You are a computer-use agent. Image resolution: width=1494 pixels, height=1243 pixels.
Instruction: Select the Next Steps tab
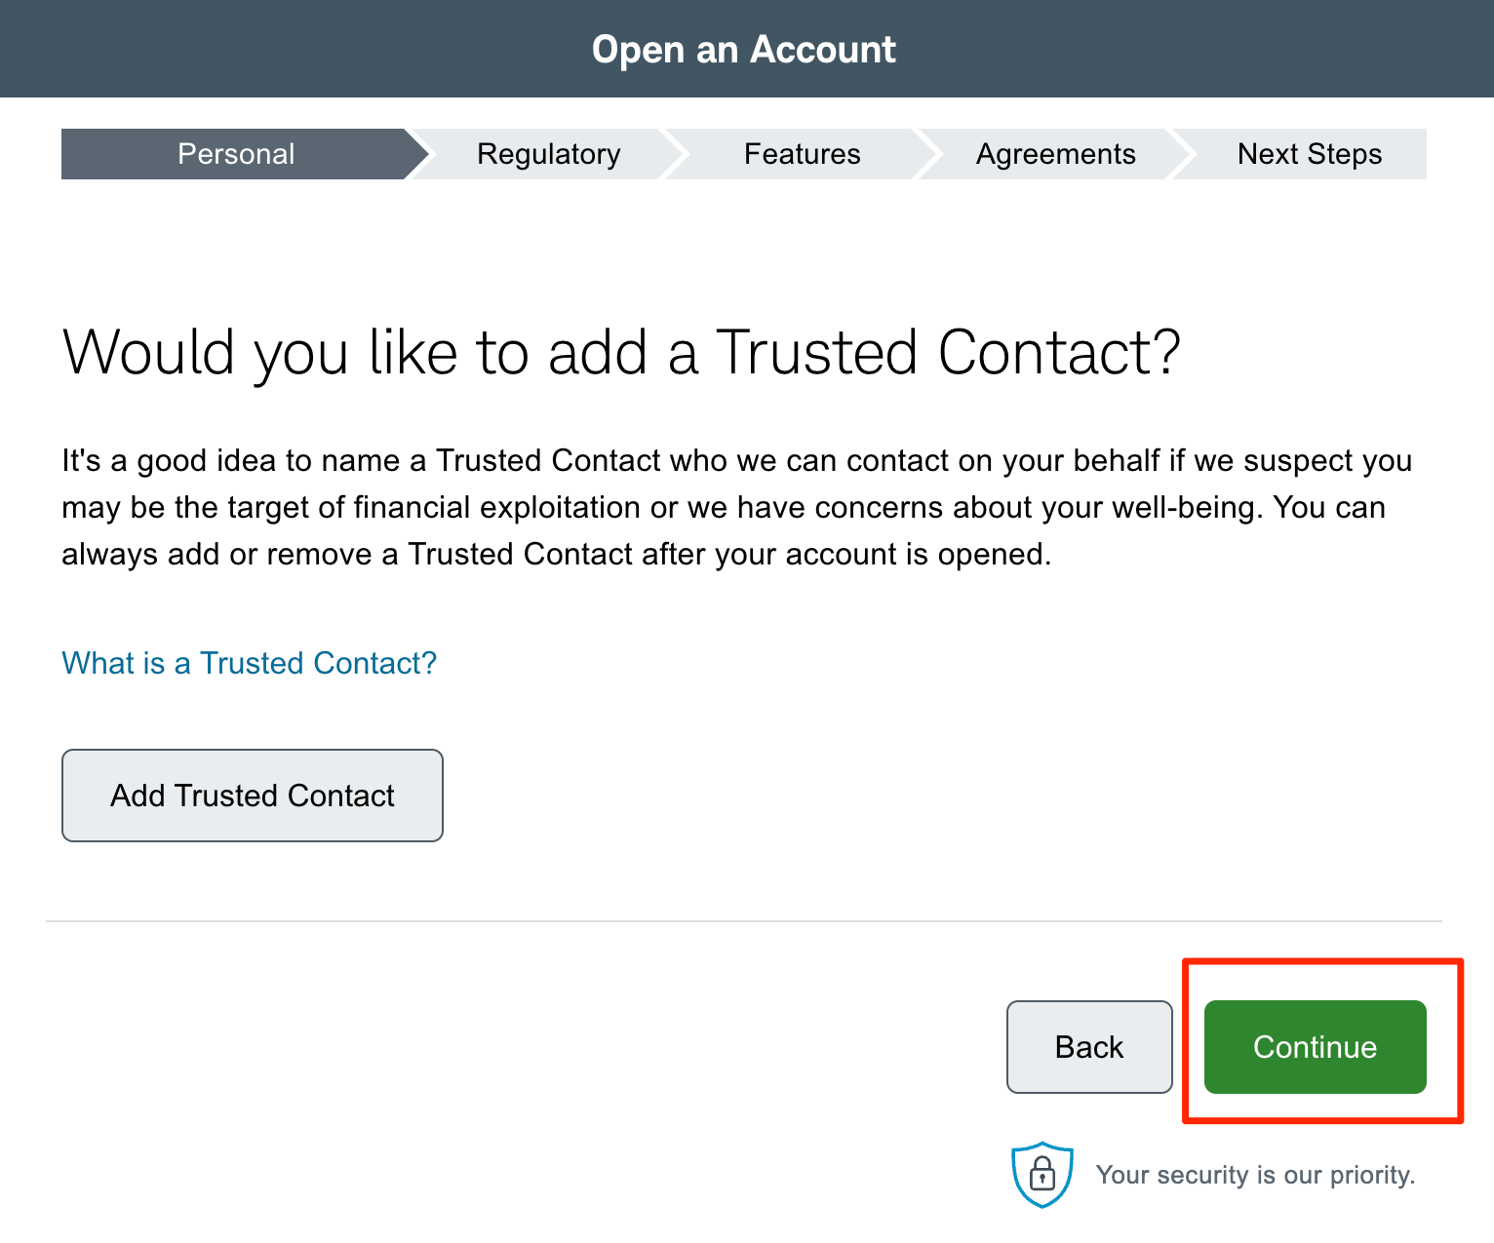[x=1309, y=154]
